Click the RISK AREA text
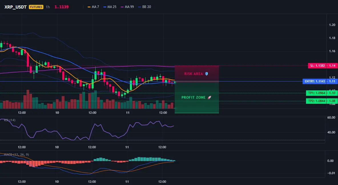This screenshot has height=185, width=338. [194, 74]
